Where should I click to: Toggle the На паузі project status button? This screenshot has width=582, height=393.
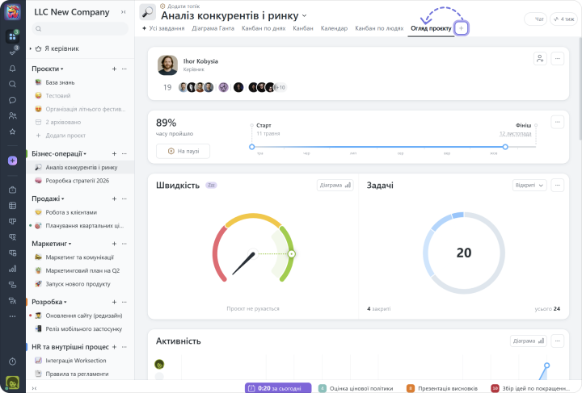183,151
